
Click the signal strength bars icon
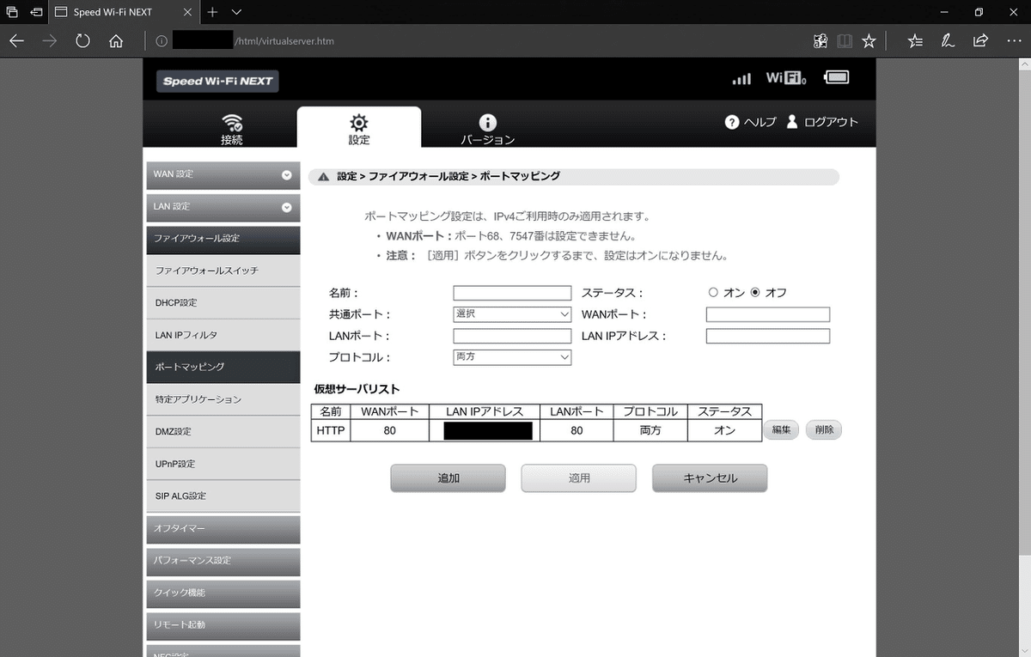[x=741, y=78]
